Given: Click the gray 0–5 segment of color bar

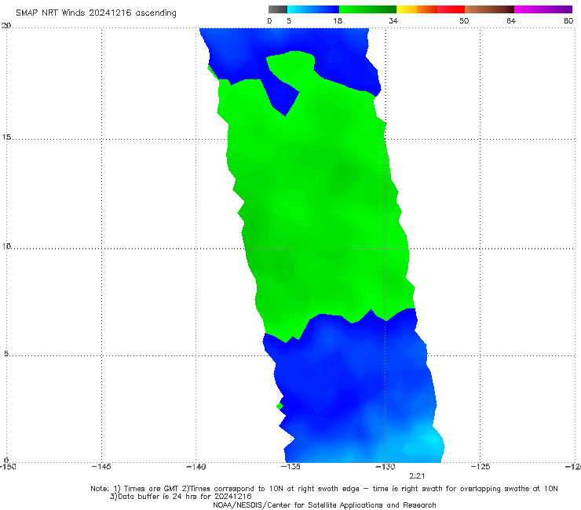Looking at the screenshot, I should pyautogui.click(x=278, y=9).
